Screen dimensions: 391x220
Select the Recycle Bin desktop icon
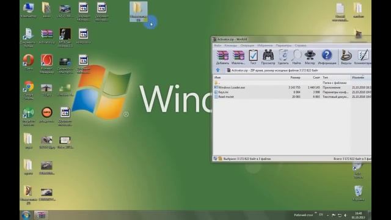click(358, 193)
